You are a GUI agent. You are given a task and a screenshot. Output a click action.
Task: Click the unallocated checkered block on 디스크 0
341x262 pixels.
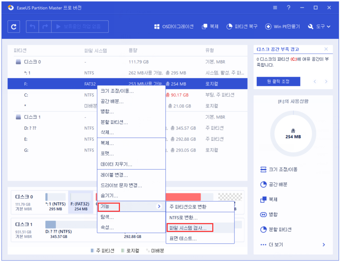[x=230, y=197]
